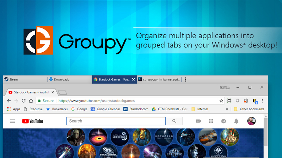This screenshot has height=158, width=282.
Task: Click the YouTube Search field
Action: (x=116, y=121)
